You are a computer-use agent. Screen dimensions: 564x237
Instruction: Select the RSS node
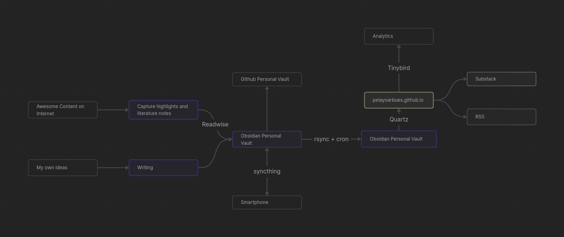[x=501, y=117]
